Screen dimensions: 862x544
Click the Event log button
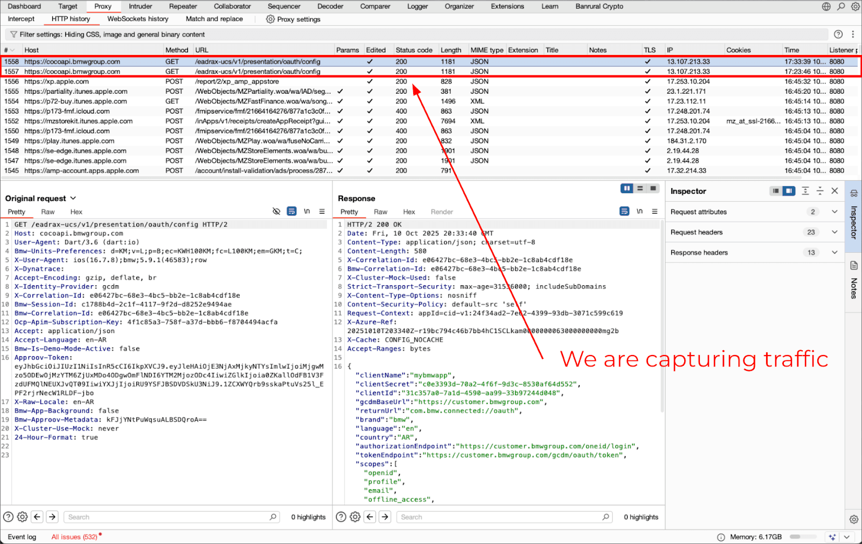tap(22, 536)
